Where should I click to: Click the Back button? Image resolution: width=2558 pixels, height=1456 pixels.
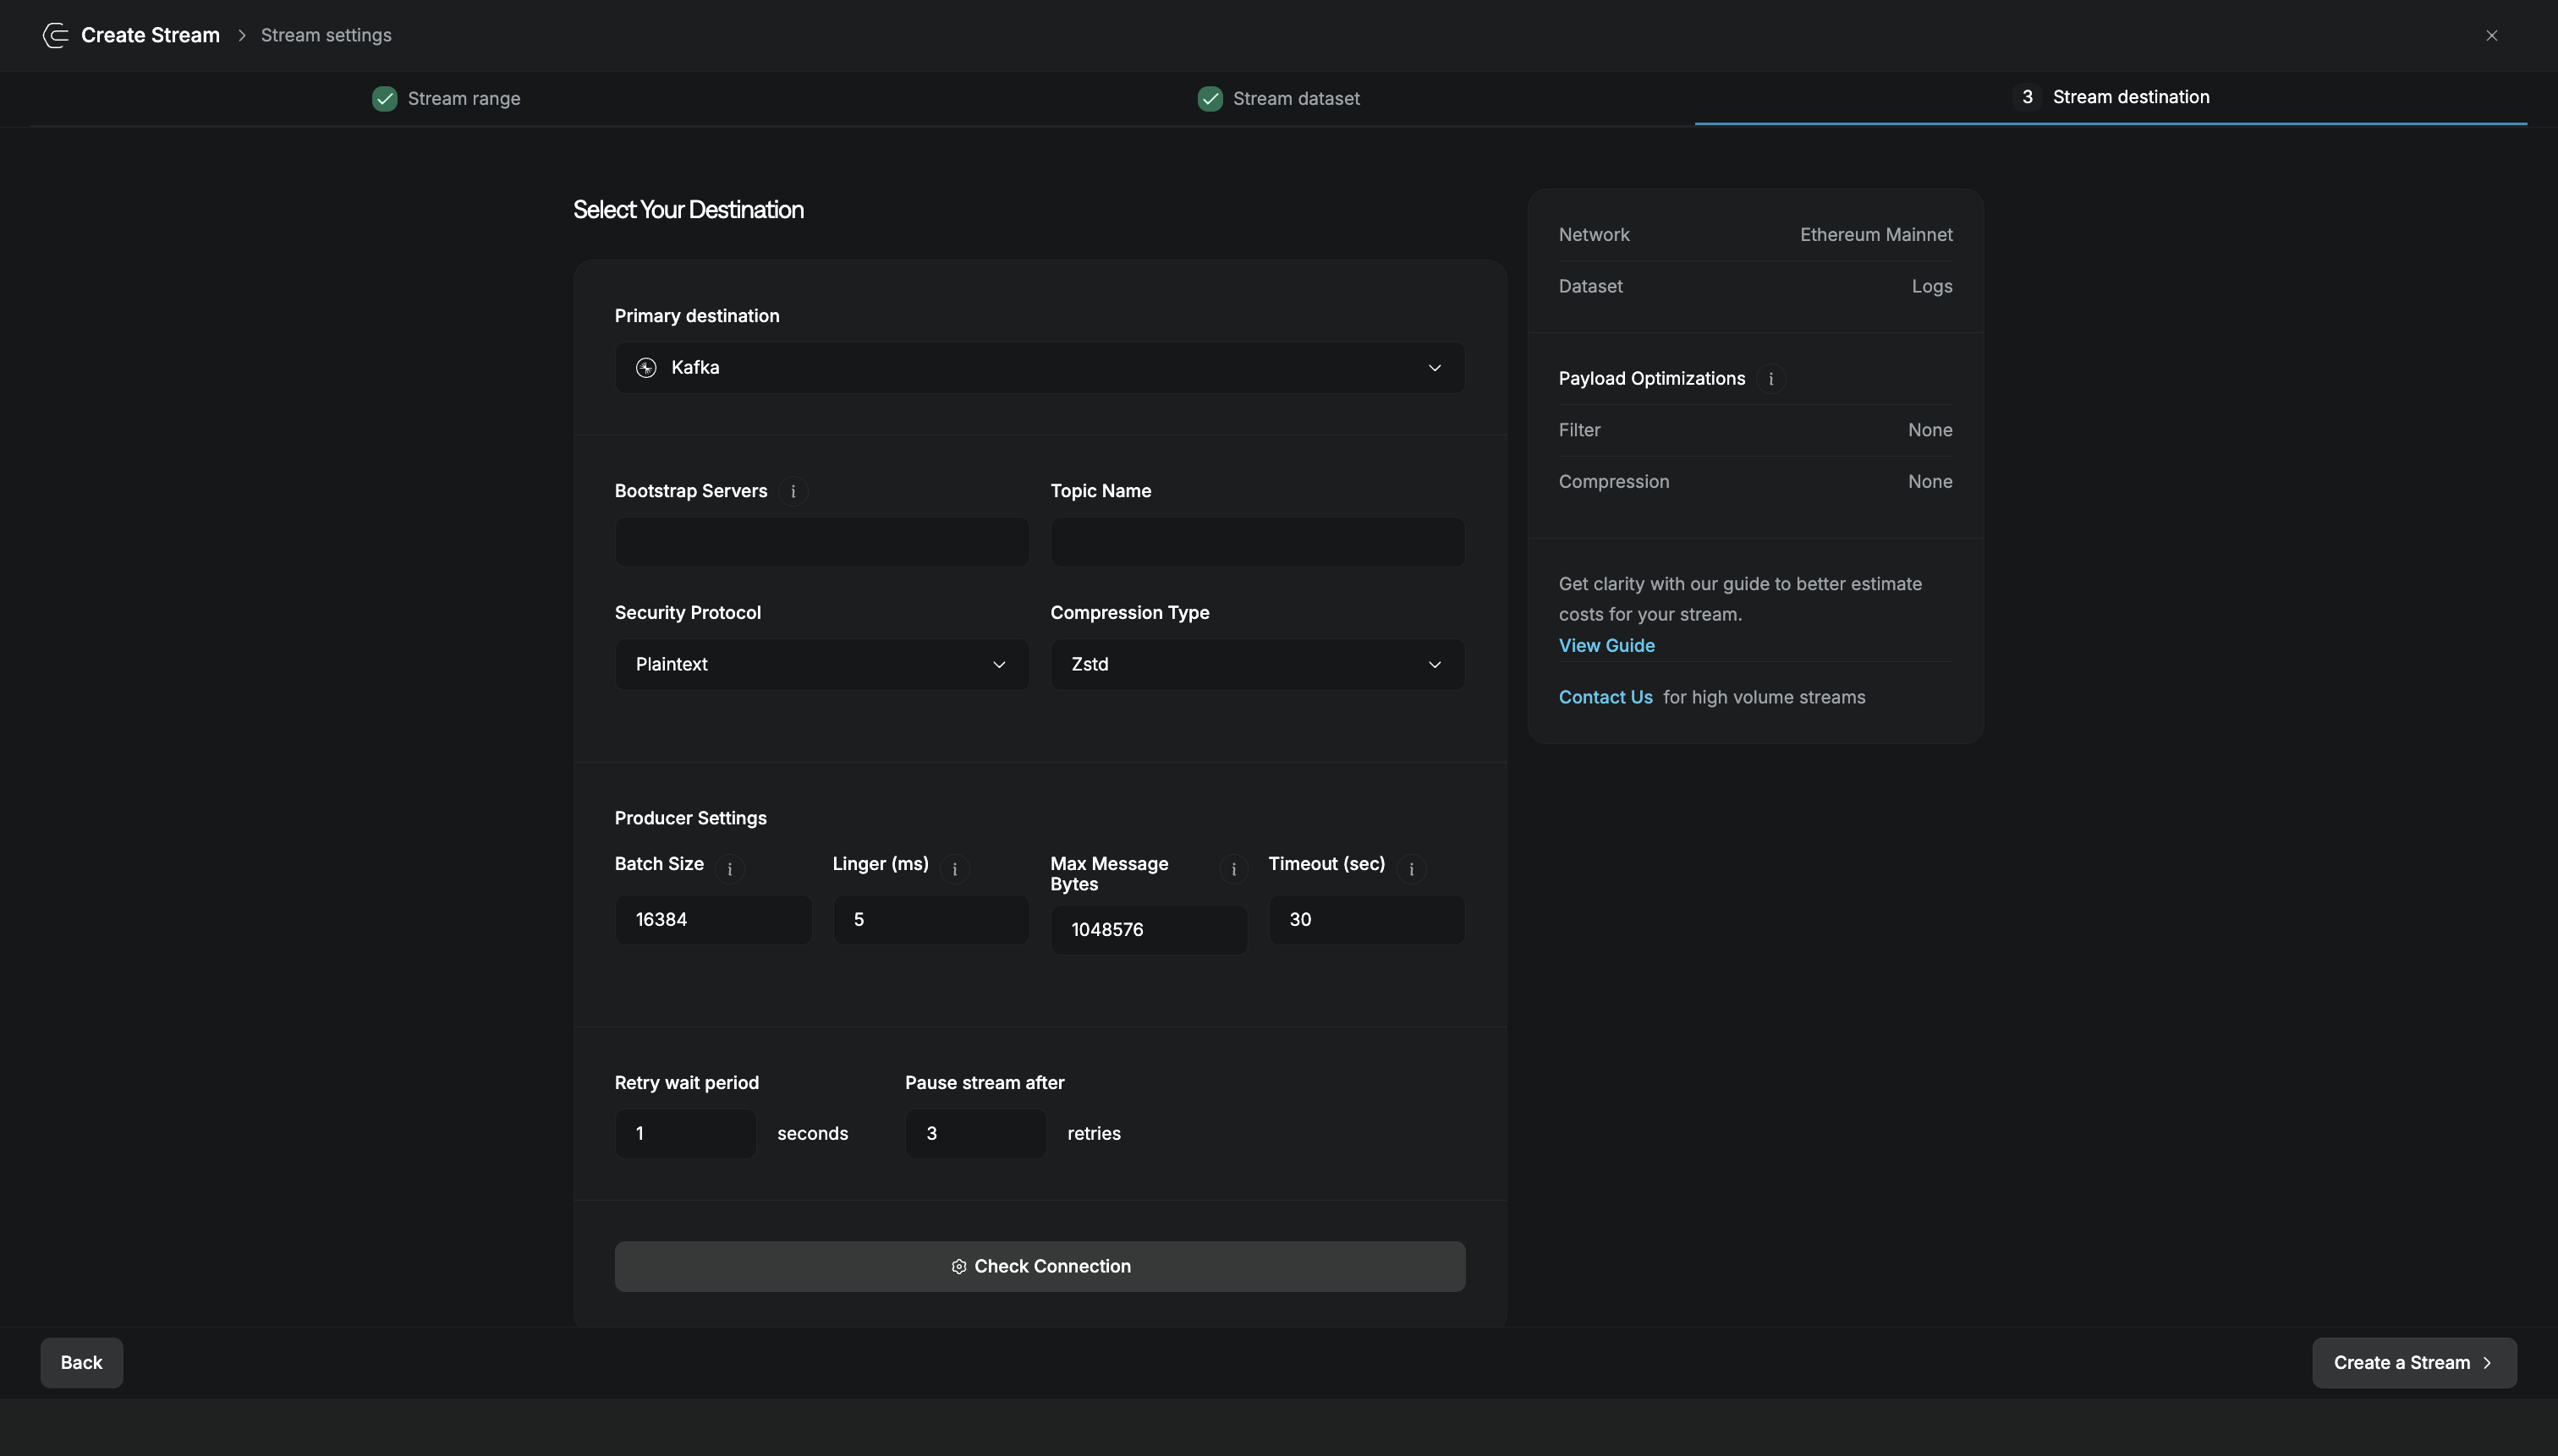point(81,1362)
